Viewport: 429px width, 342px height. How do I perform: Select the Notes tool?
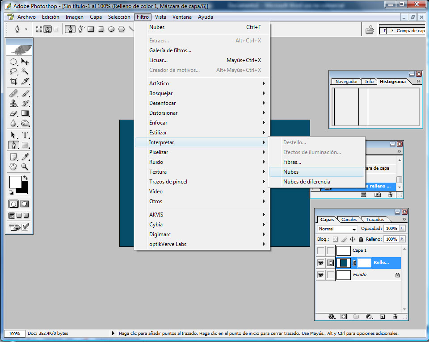pyautogui.click(x=13, y=157)
